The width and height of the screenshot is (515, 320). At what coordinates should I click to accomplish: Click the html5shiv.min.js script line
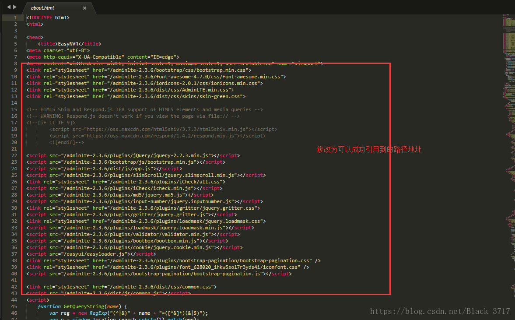click(x=163, y=129)
